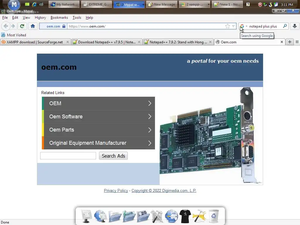Click the browser Forward arrow button
The height and width of the screenshot is (225, 300).
pyautogui.click(x=13, y=26)
